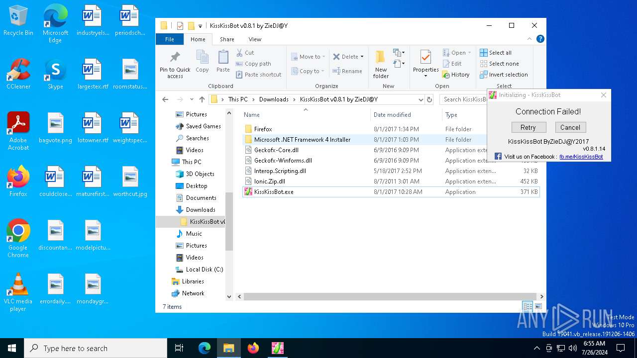The height and width of the screenshot is (358, 637).
Task: Click the Cut scissors icon
Action: point(239,52)
